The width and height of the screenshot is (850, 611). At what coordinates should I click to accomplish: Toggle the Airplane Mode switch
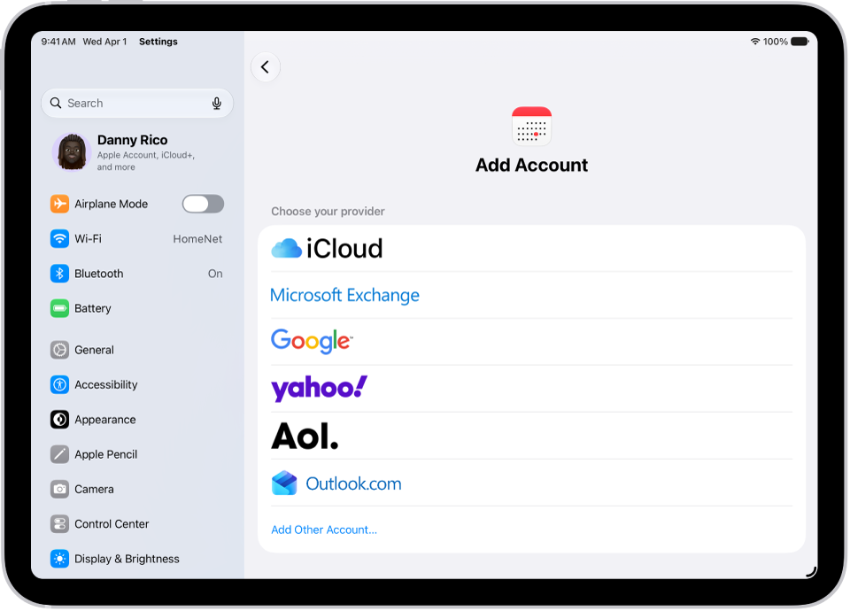coord(203,204)
